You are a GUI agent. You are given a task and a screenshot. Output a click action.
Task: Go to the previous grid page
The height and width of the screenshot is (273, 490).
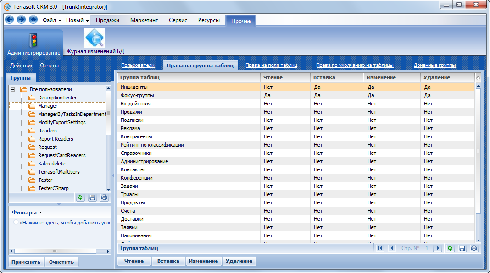pos(392,248)
